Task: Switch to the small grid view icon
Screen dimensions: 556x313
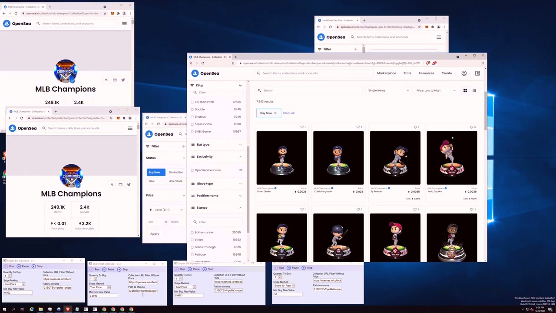Action: coord(474,90)
